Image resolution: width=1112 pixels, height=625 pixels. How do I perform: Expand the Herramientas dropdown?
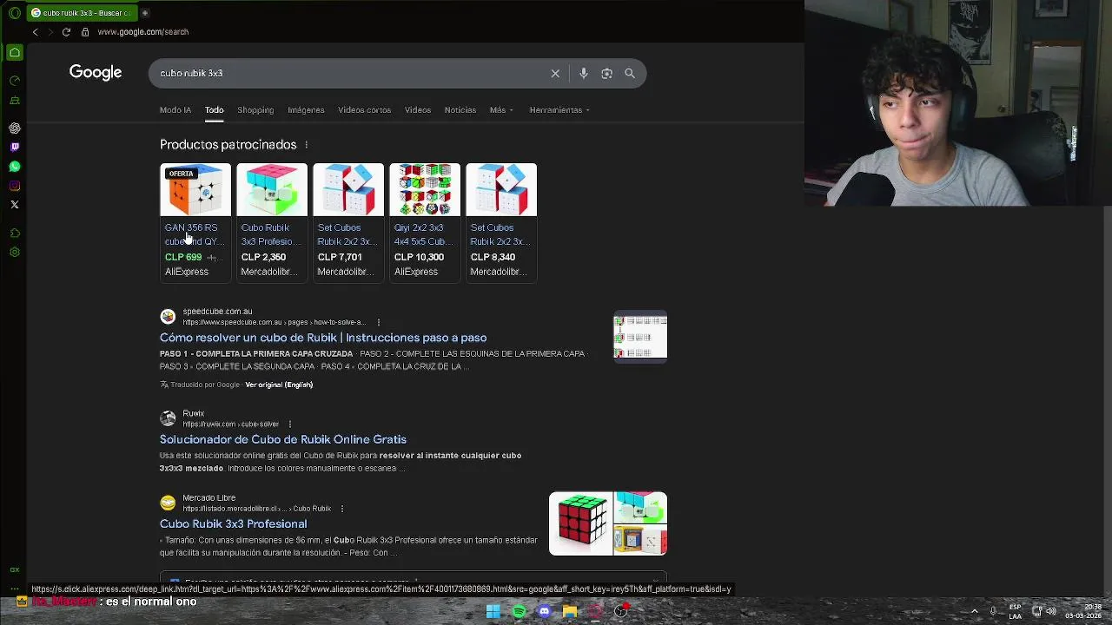[559, 110]
